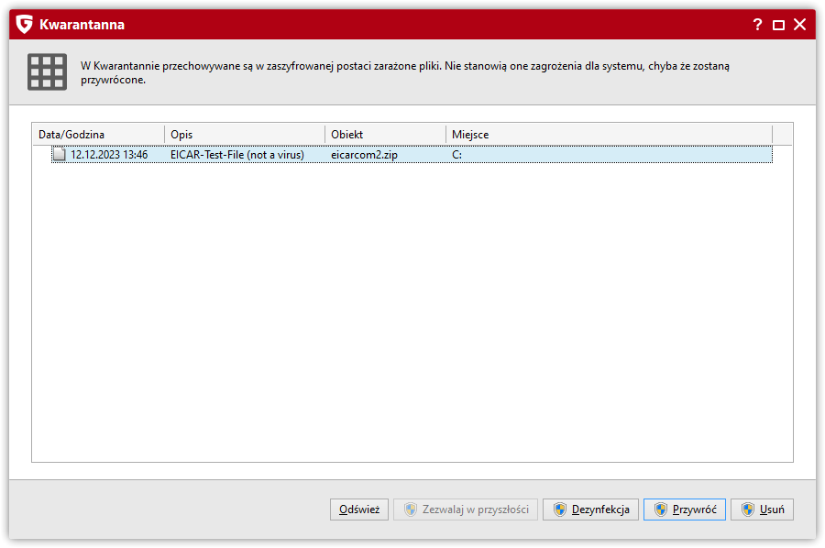This screenshot has height=548, width=825.
Task: Select the entry dated 12.12.2023 13:46
Action: (x=109, y=155)
